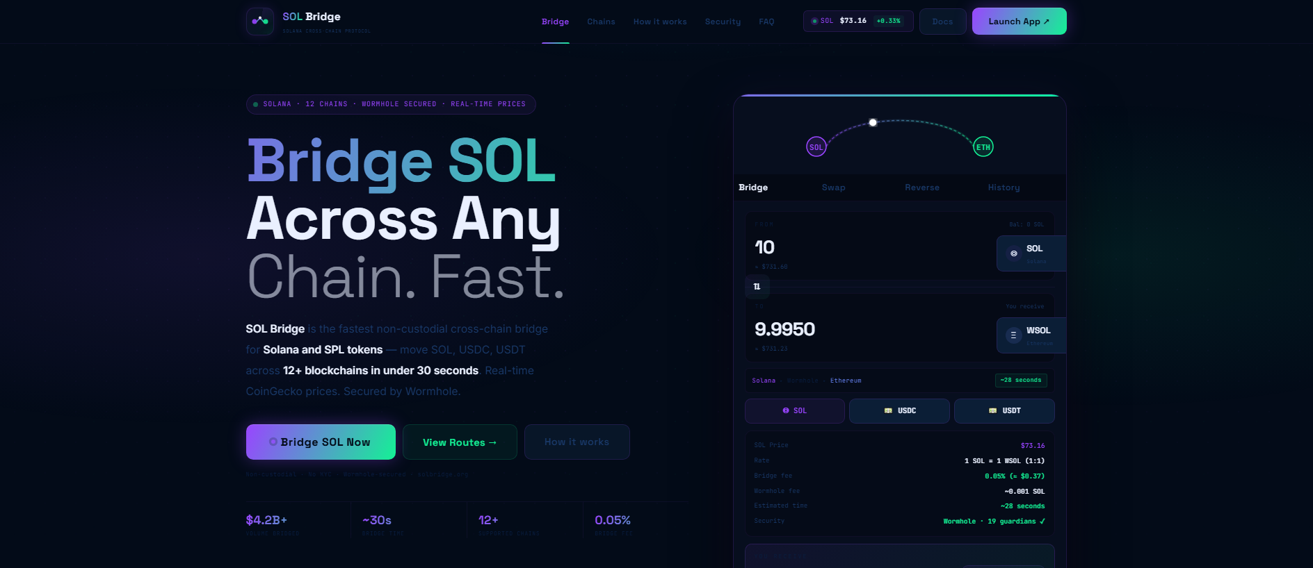Click the received amount 9.9950
The image size is (1313, 568).
pos(784,329)
